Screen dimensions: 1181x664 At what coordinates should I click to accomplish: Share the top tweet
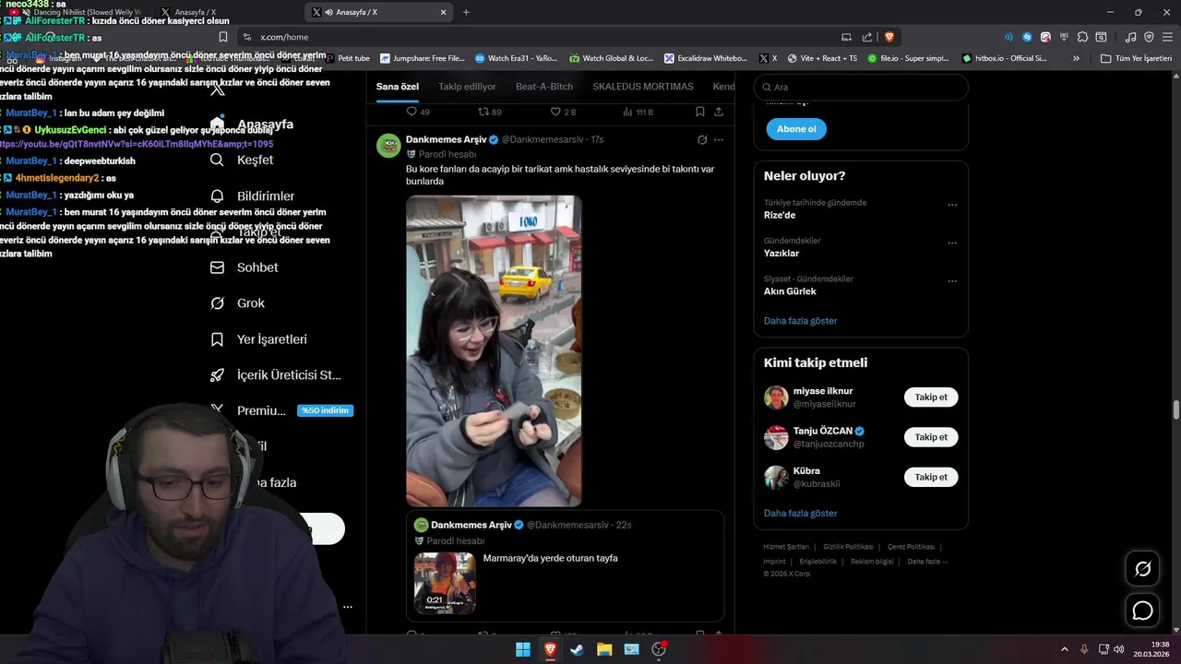(x=718, y=112)
